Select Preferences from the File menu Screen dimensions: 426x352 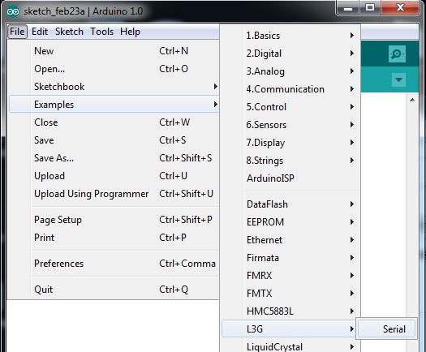tap(114, 264)
